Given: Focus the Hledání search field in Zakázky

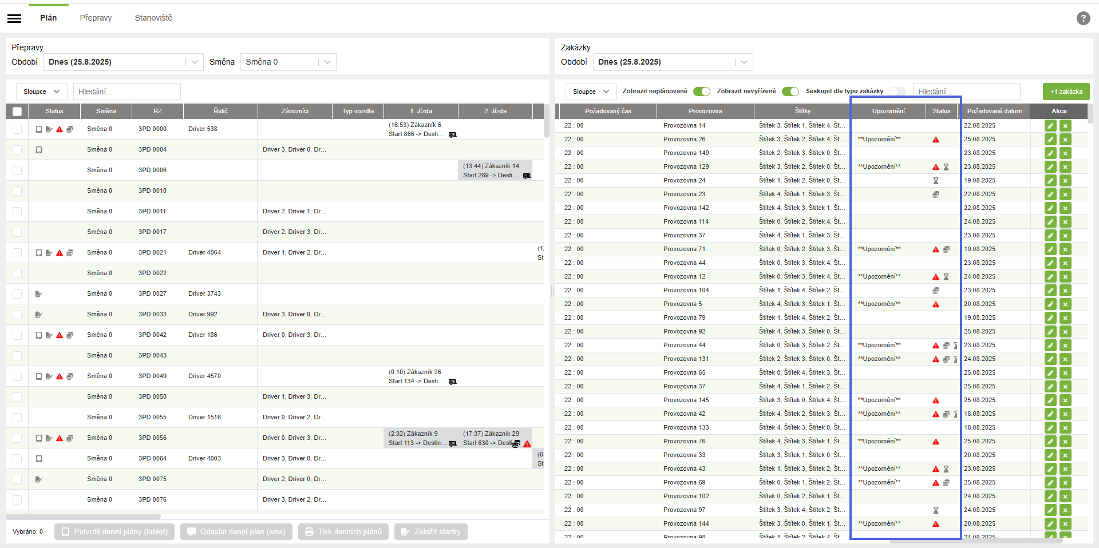Looking at the screenshot, I should point(967,92).
